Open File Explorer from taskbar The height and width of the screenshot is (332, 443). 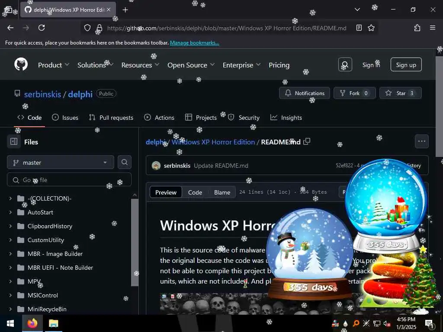pos(53,323)
